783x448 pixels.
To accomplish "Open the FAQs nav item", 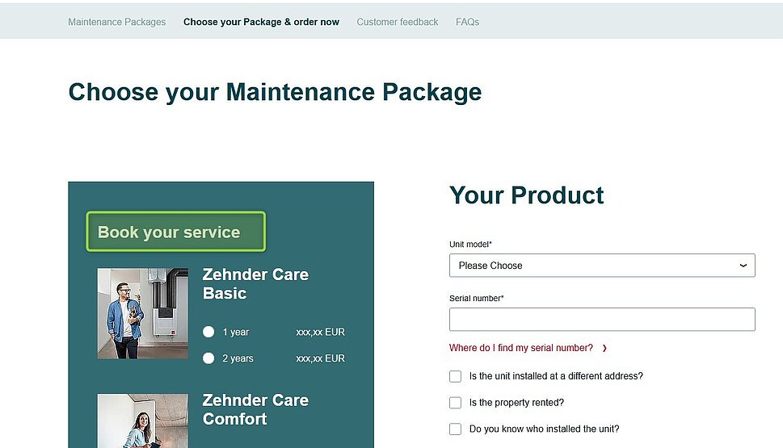I will coord(467,22).
